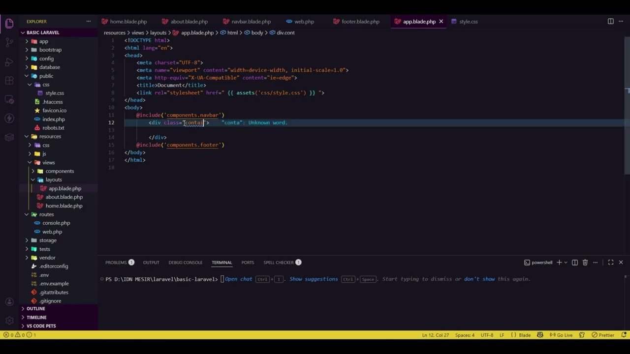Open the Spell Checker panel tab

click(282, 263)
